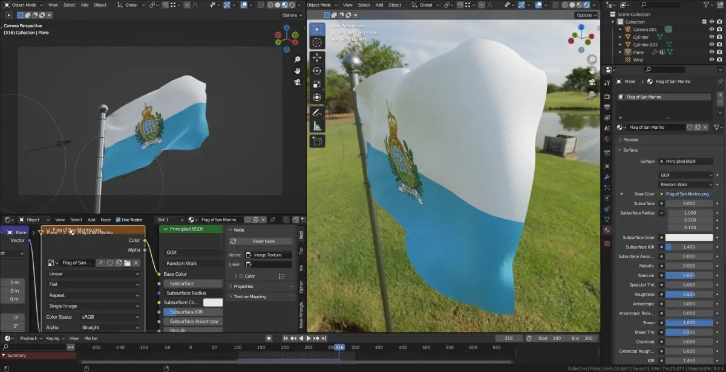
Task: Hide Plane with its eye icon
Action: [711, 53]
